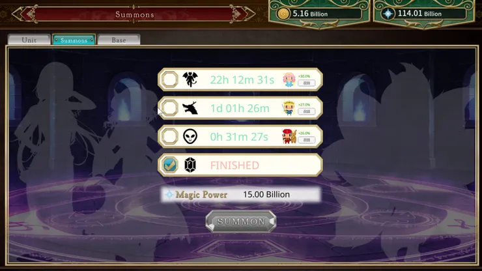The width and height of the screenshot is (482, 271).
Task: Click the pink-haired princess character icon
Action: [289, 79]
